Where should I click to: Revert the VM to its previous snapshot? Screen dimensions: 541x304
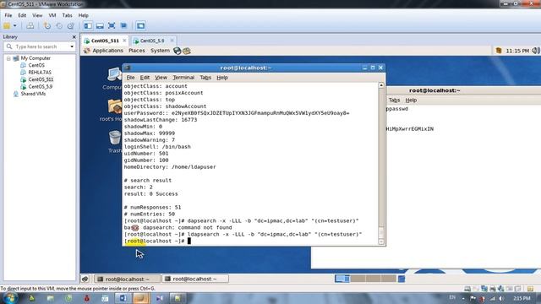(x=59, y=26)
